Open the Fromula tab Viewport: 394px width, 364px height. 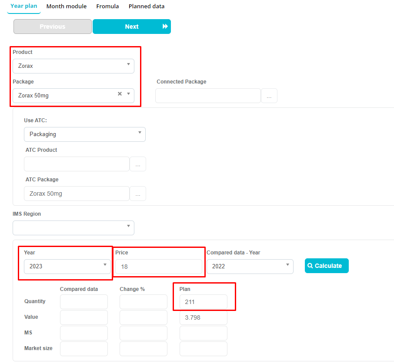tap(107, 7)
